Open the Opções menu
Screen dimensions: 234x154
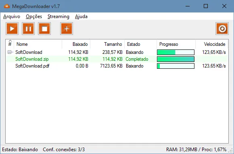(x=34, y=16)
